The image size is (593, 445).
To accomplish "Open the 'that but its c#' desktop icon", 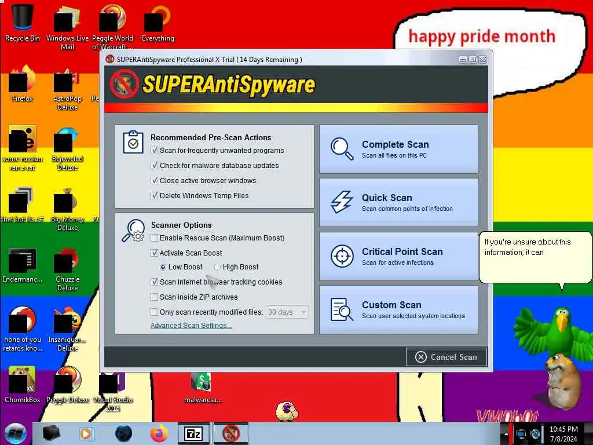I will click(x=23, y=205).
